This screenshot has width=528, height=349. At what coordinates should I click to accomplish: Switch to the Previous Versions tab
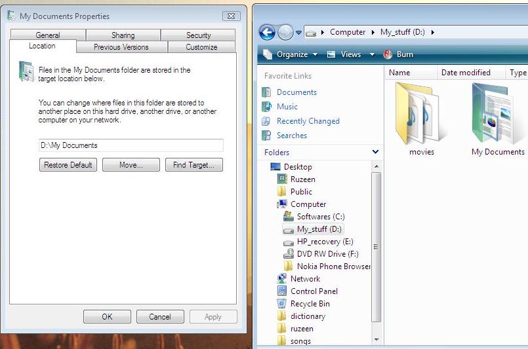[121, 47]
